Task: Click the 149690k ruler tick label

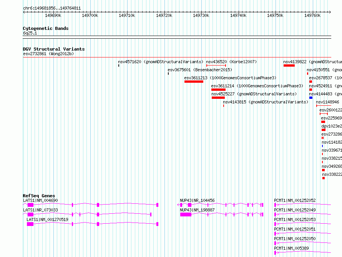Action: (53, 15)
